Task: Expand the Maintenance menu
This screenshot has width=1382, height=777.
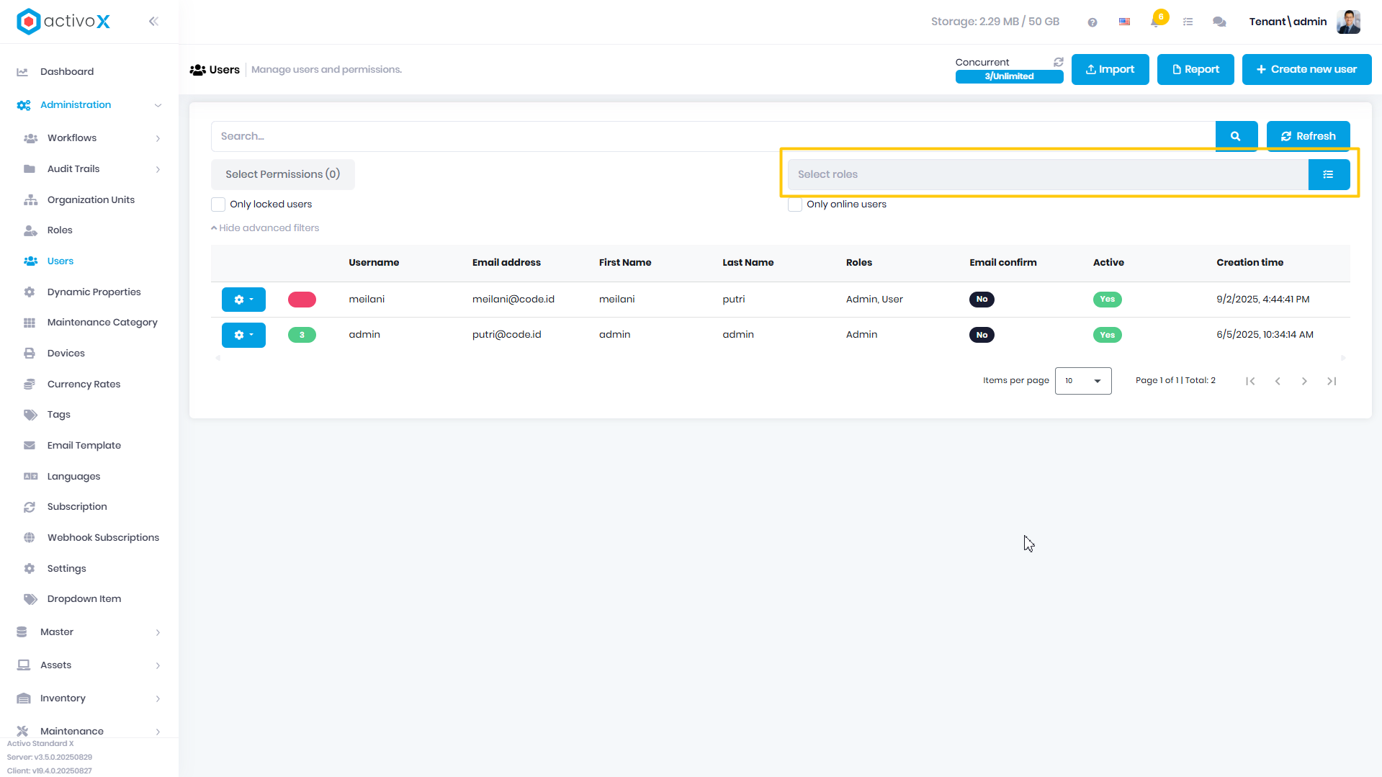Action: coord(89,731)
